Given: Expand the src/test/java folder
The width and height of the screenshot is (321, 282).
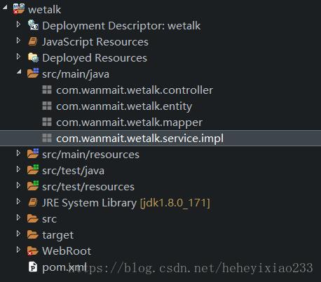Looking at the screenshot, I should (18, 169).
